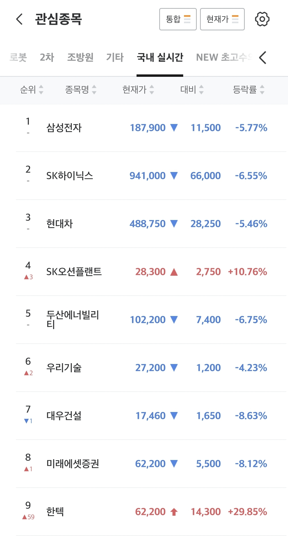
Task: Switch to the 2차 tab
Action: 47,57
